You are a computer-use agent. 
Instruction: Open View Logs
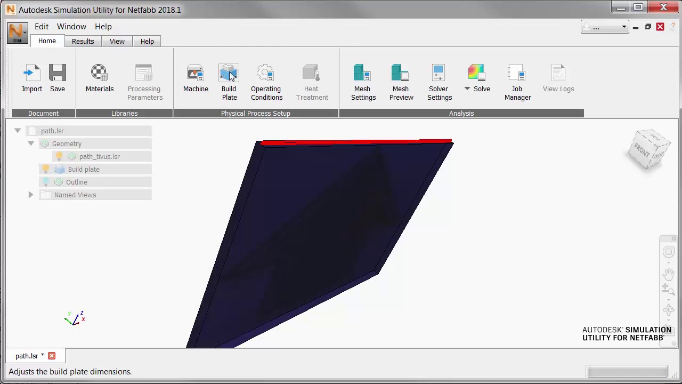coord(558,78)
